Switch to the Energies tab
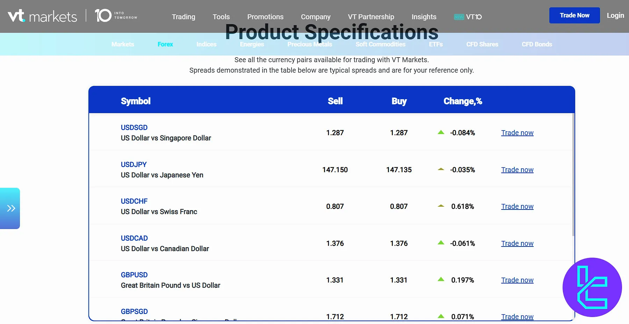 pyautogui.click(x=252, y=44)
